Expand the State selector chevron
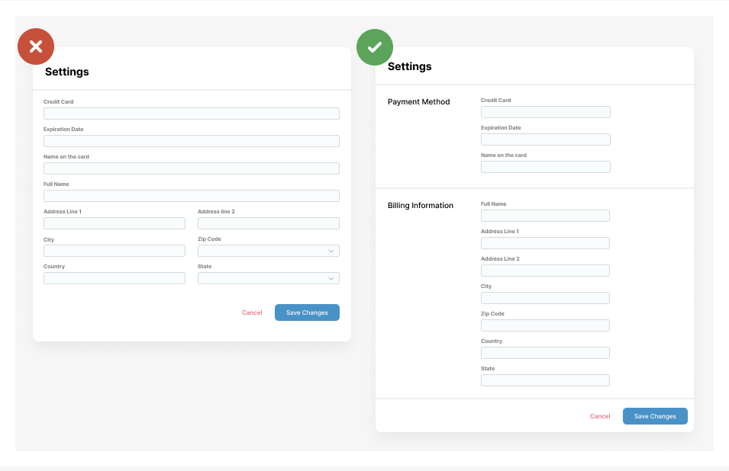Viewport: 729px width, 471px height. [331, 277]
